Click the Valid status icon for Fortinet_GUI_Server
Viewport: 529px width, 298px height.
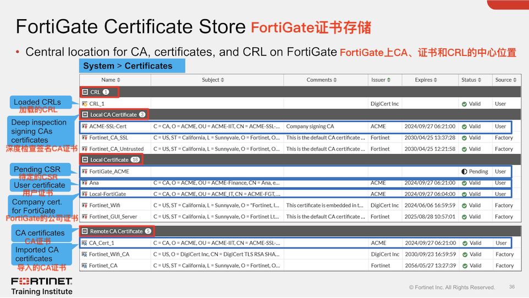pos(464,217)
